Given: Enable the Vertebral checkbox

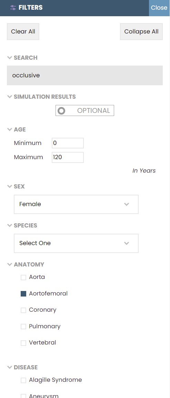Looking at the screenshot, I should click(x=23, y=343).
